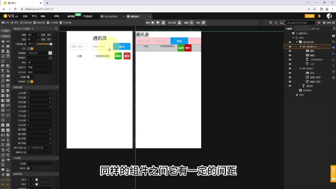This screenshot has width=336, height=189.
Task: Click the zoom in plus icon
Action: click(x=333, y=23)
